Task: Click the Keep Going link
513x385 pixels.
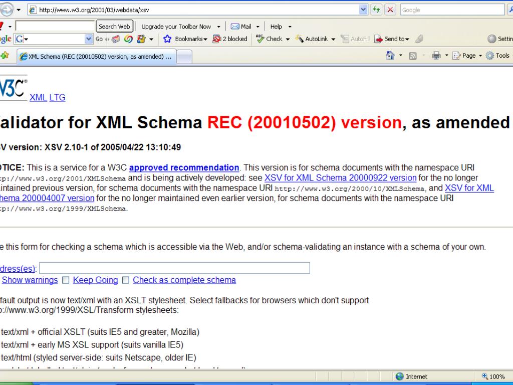Action: click(x=95, y=280)
